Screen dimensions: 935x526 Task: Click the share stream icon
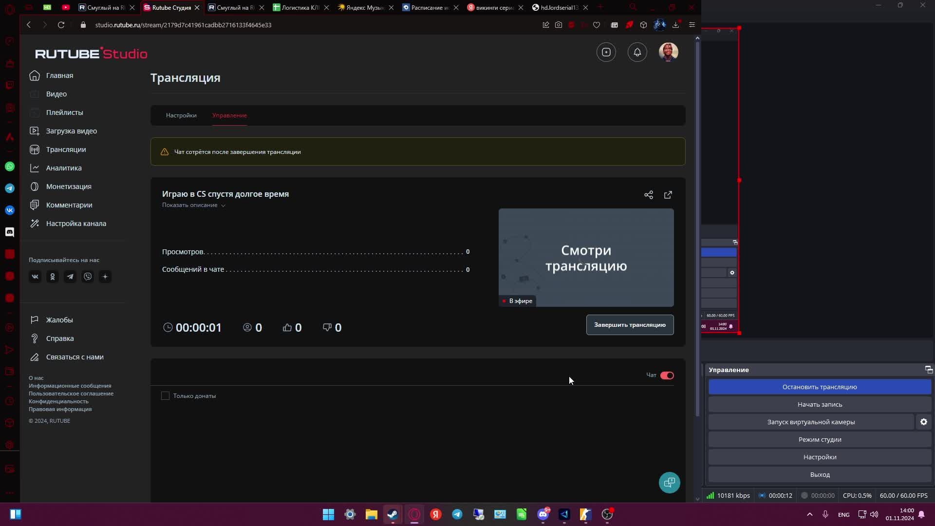[x=648, y=195]
